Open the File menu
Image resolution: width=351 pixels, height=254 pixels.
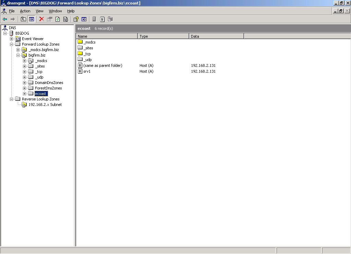(12, 11)
